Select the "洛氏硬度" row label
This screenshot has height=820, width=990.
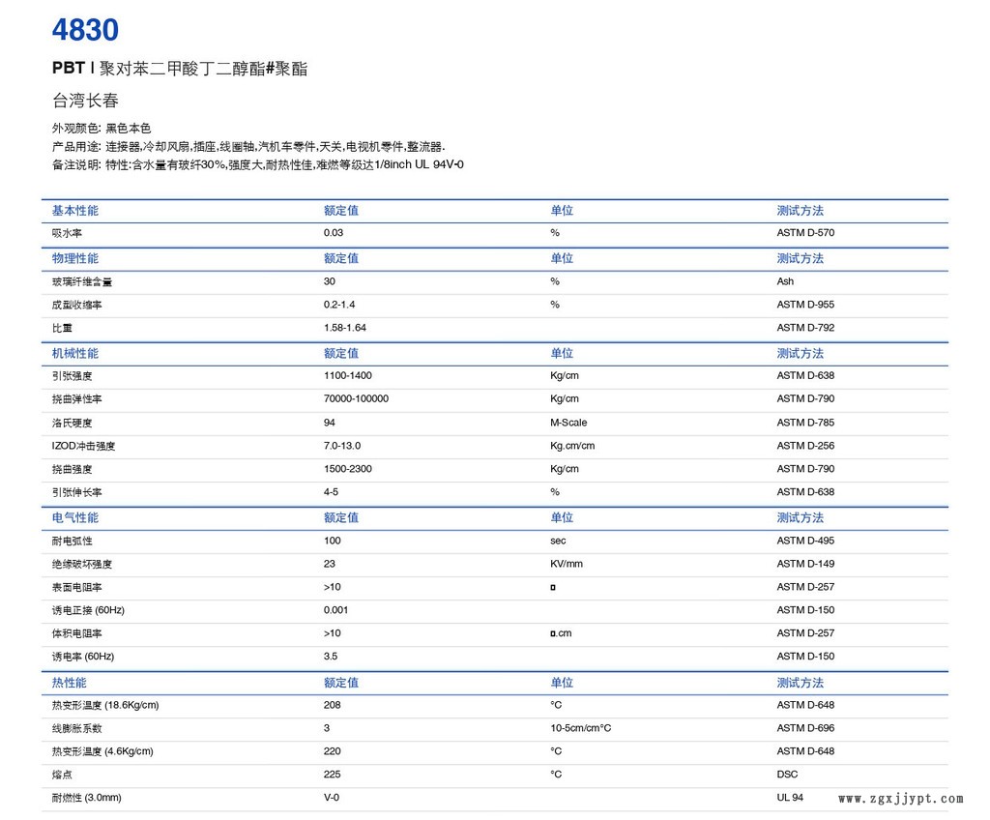tap(72, 423)
